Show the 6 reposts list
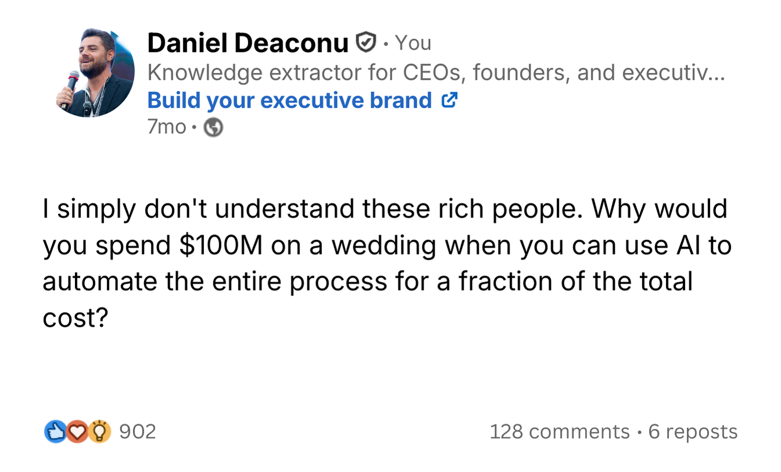Image resolution: width=781 pixels, height=472 pixels. [x=693, y=432]
